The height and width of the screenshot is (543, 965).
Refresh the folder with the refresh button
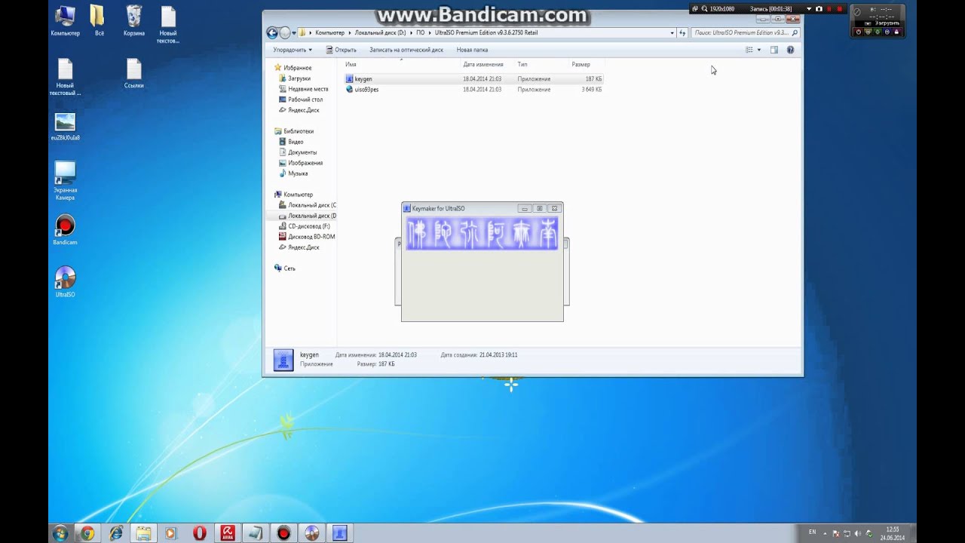point(682,33)
